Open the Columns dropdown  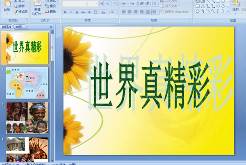(x=155, y=12)
